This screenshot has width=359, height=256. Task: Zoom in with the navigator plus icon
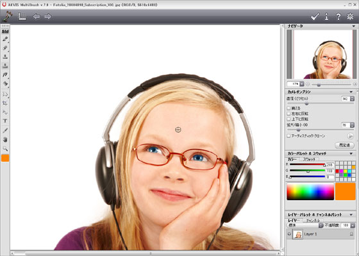point(355,84)
